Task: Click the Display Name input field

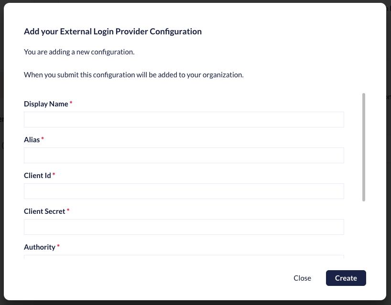Action: coord(184,120)
